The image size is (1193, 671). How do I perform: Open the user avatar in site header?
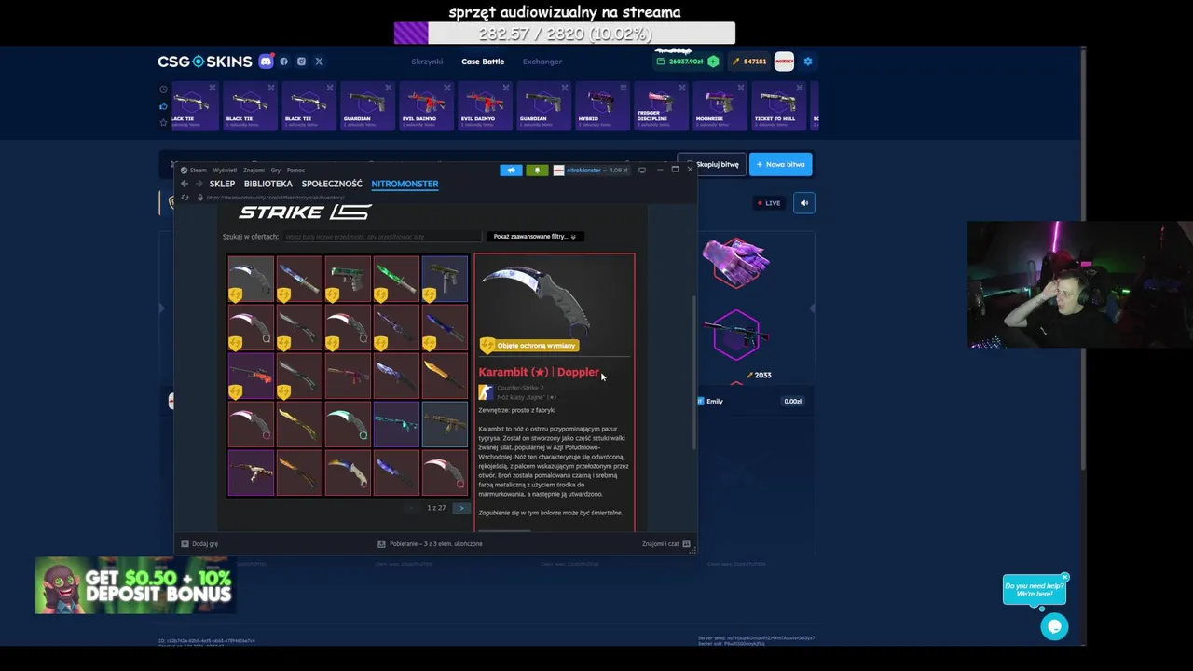pos(784,62)
